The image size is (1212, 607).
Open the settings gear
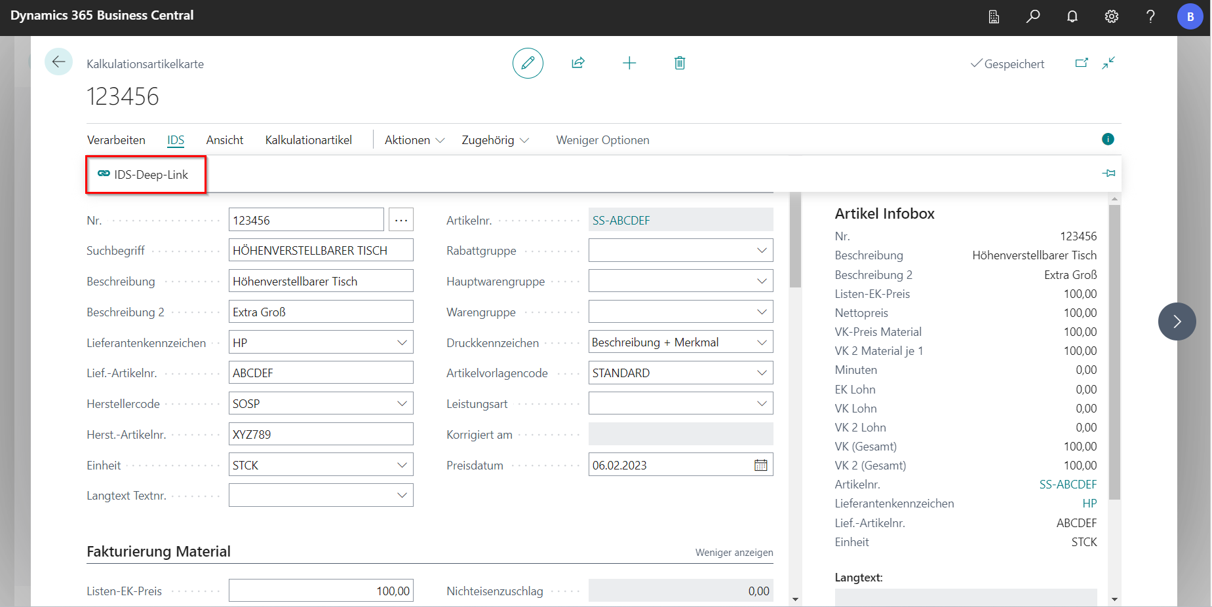coord(1112,16)
